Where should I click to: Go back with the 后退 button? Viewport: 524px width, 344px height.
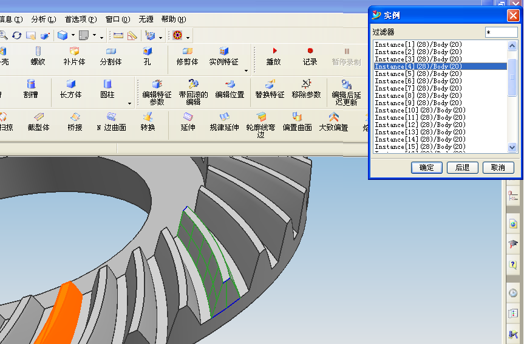click(463, 168)
